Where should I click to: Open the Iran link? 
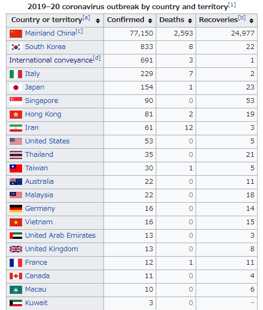pyautogui.click(x=32, y=128)
